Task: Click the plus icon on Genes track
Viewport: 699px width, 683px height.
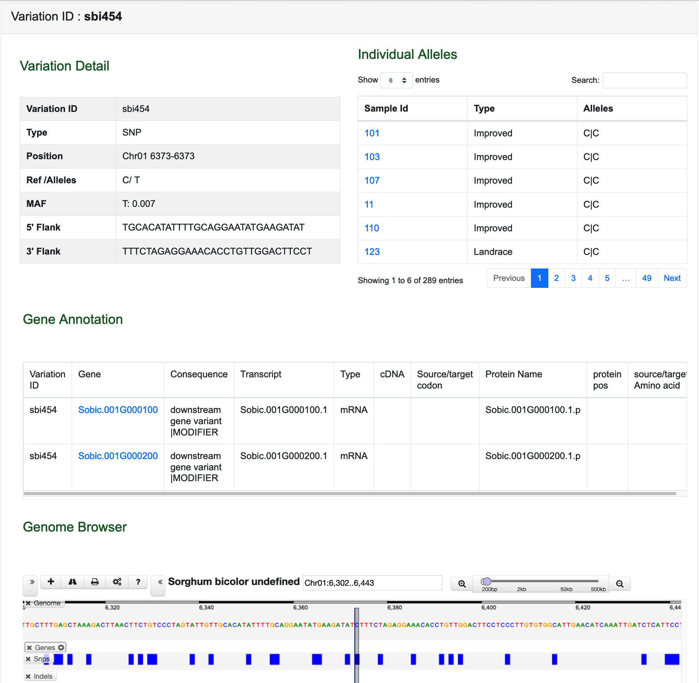Action: pos(61,647)
